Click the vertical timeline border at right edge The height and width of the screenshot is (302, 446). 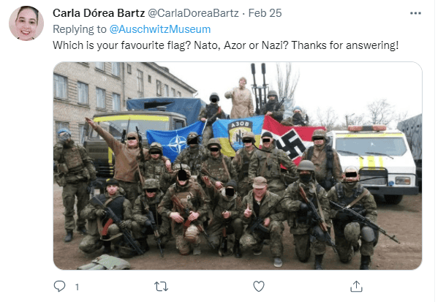[434, 151]
